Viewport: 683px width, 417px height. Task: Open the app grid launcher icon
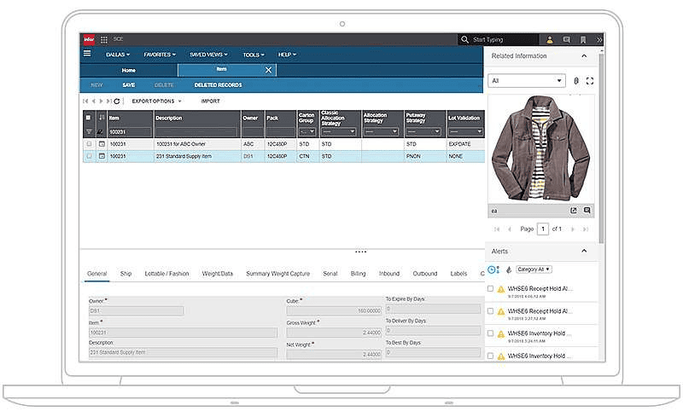tap(104, 39)
